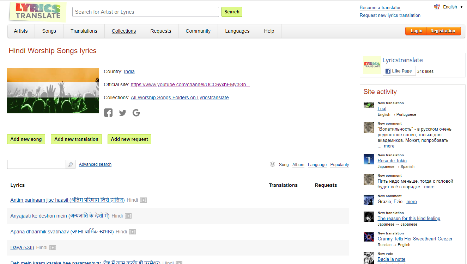Screen dimensions: 467x264
Task: Open Advanced search link
Action: pyautogui.click(x=95, y=164)
